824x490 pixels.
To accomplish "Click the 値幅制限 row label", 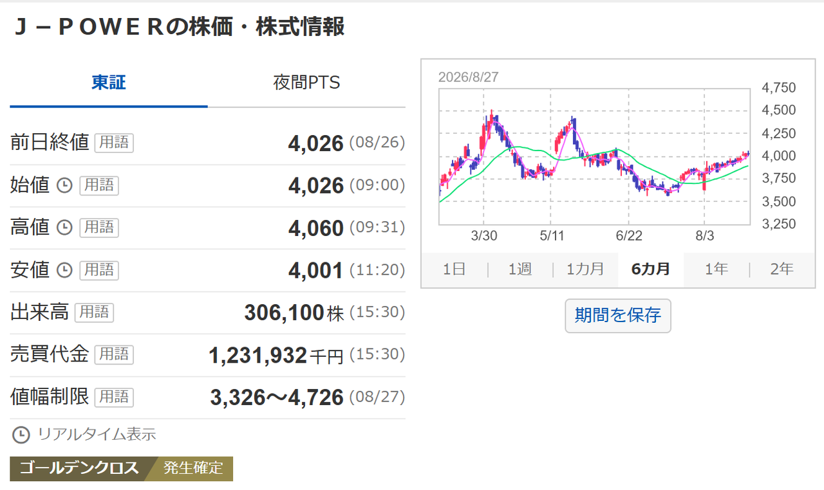I will pyautogui.click(x=50, y=397).
